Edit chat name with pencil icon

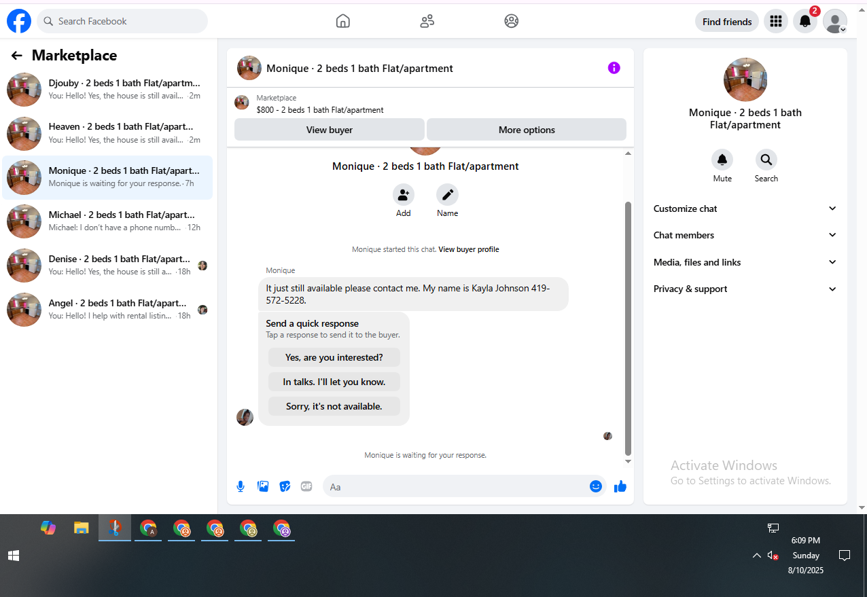[x=447, y=195]
